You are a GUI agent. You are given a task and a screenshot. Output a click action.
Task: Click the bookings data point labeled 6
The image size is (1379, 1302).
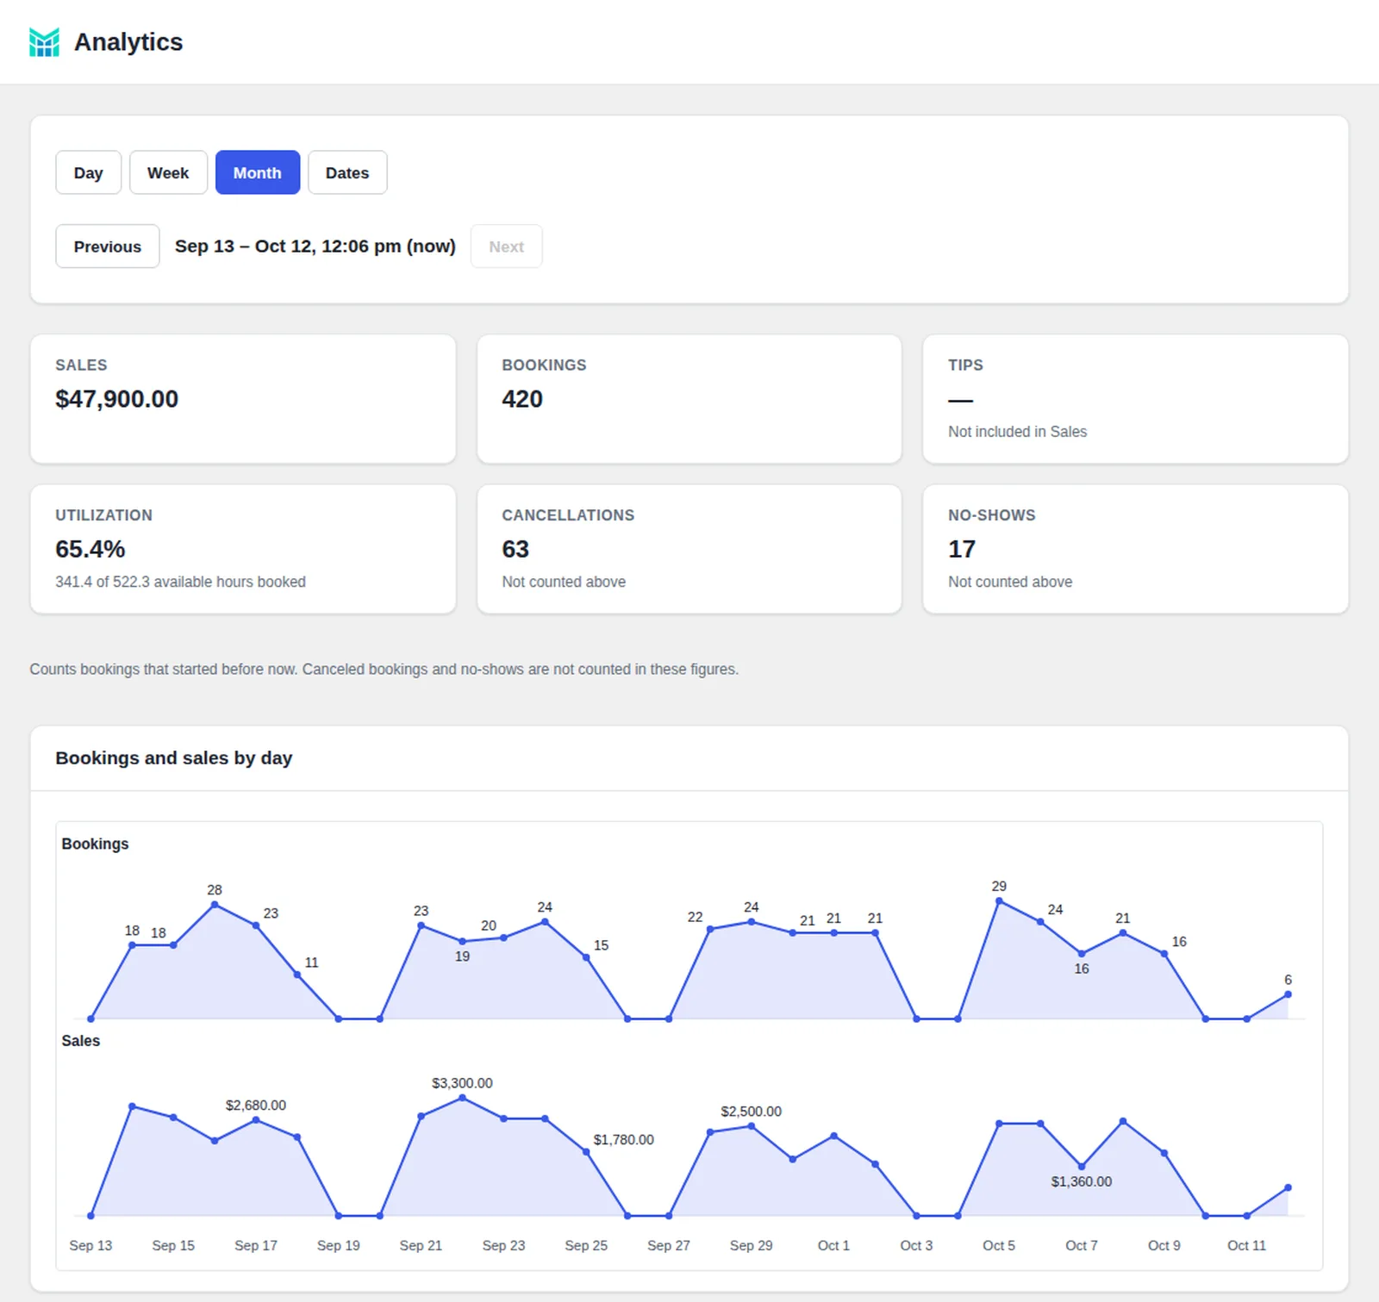1289,994
